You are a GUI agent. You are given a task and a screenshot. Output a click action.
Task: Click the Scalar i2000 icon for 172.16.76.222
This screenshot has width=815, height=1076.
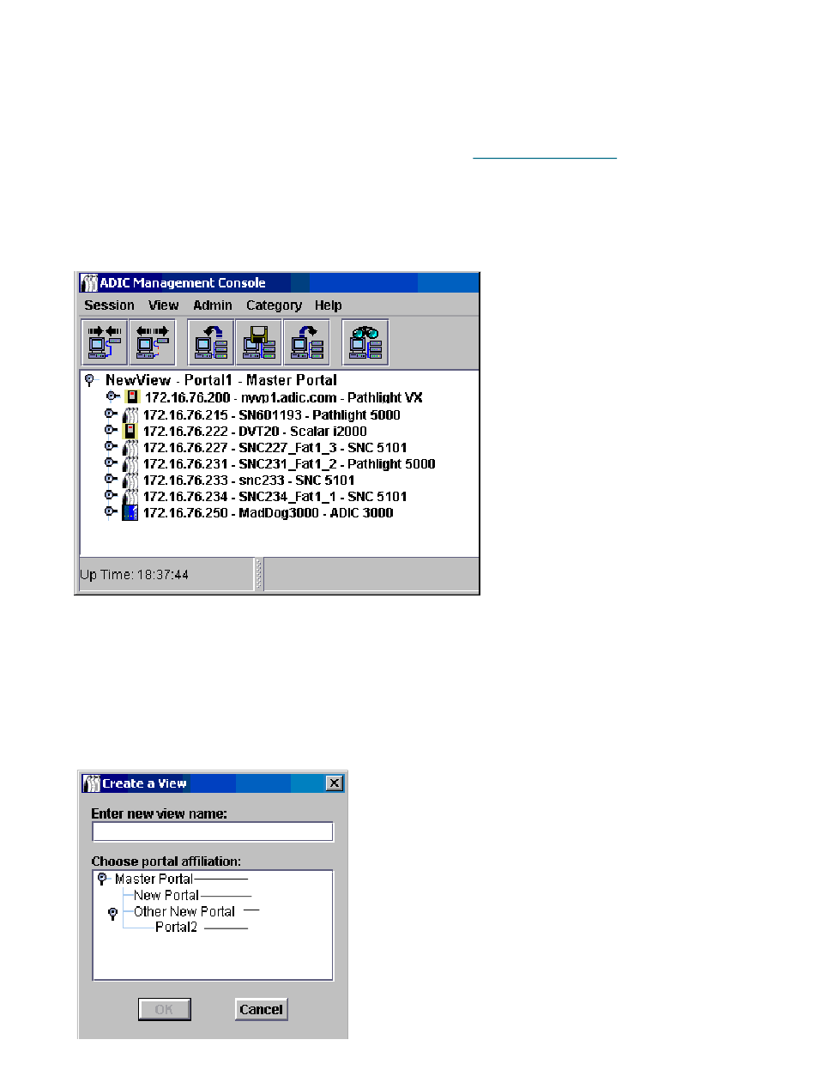[130, 431]
